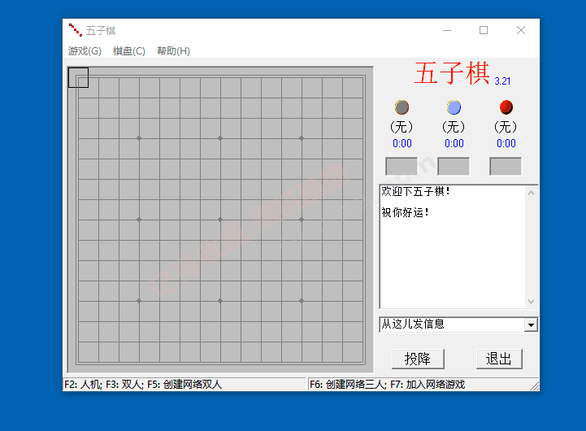
Task: Click the gray player's 0:00 timer
Action: [402, 144]
